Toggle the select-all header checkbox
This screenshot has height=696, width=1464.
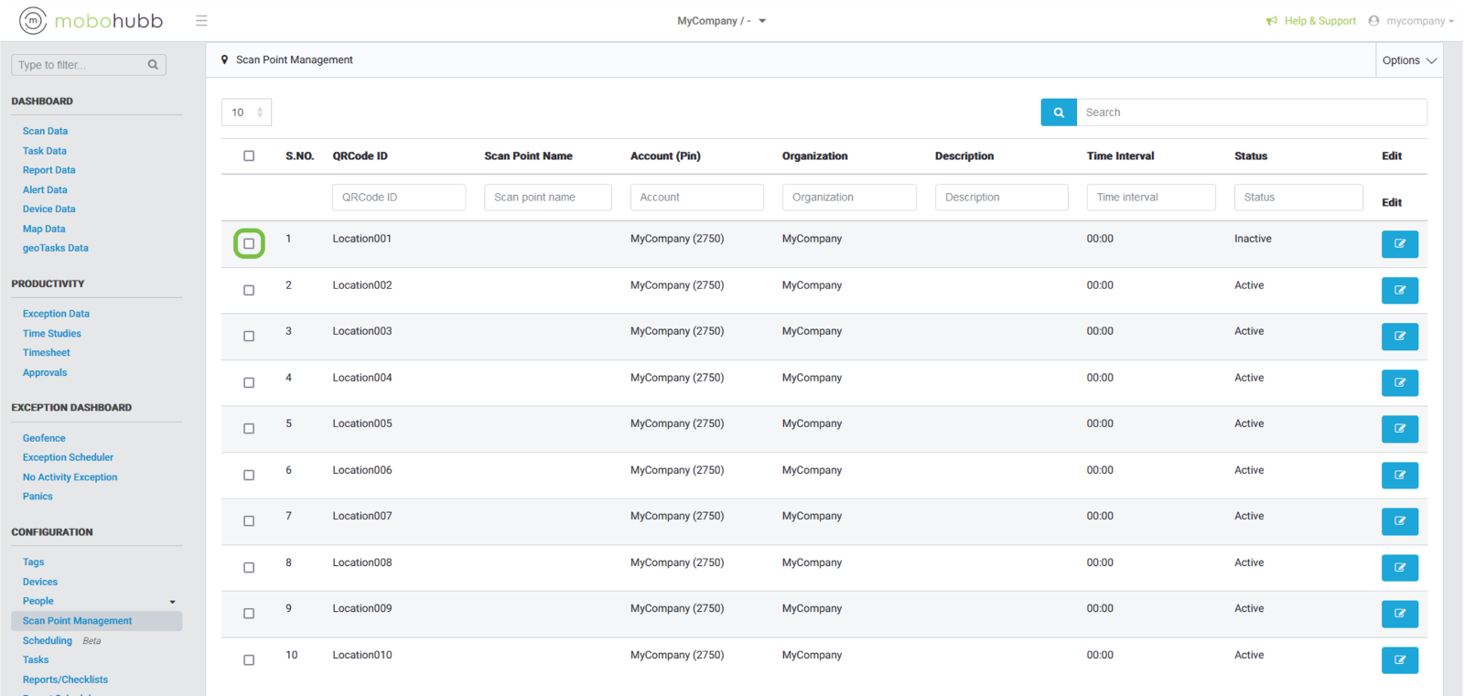click(x=249, y=156)
